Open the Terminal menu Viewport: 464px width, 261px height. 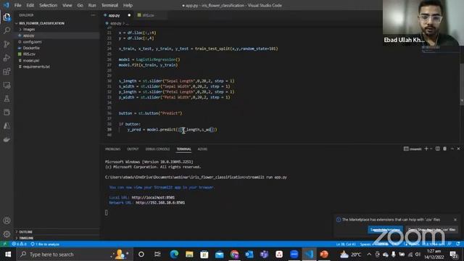click(109, 5)
